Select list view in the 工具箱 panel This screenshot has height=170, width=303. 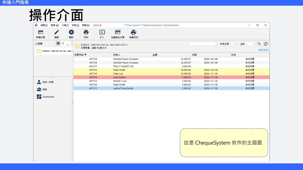pos(58,43)
